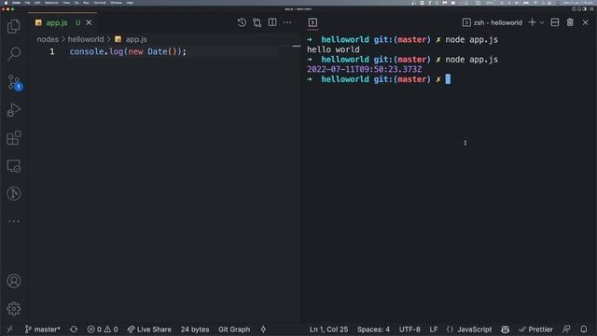
Task: Change end of line via LF
Action: point(433,329)
